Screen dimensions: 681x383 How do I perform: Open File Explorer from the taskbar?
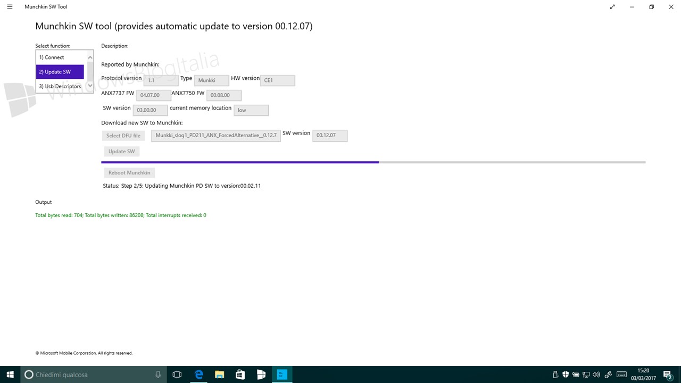coord(219,374)
